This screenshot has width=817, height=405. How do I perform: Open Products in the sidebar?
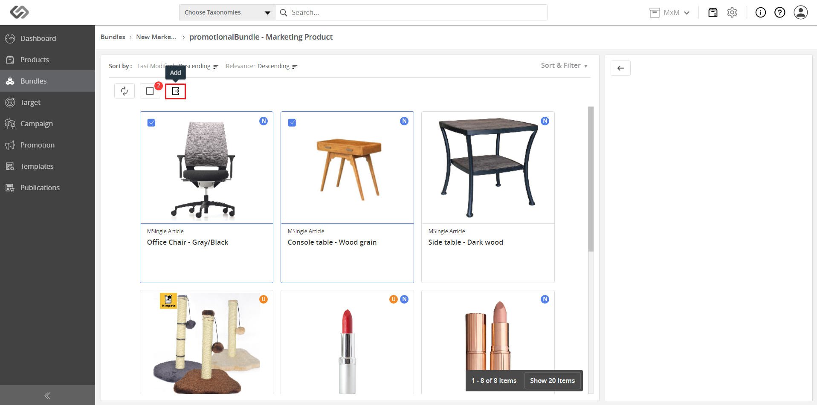47,60
